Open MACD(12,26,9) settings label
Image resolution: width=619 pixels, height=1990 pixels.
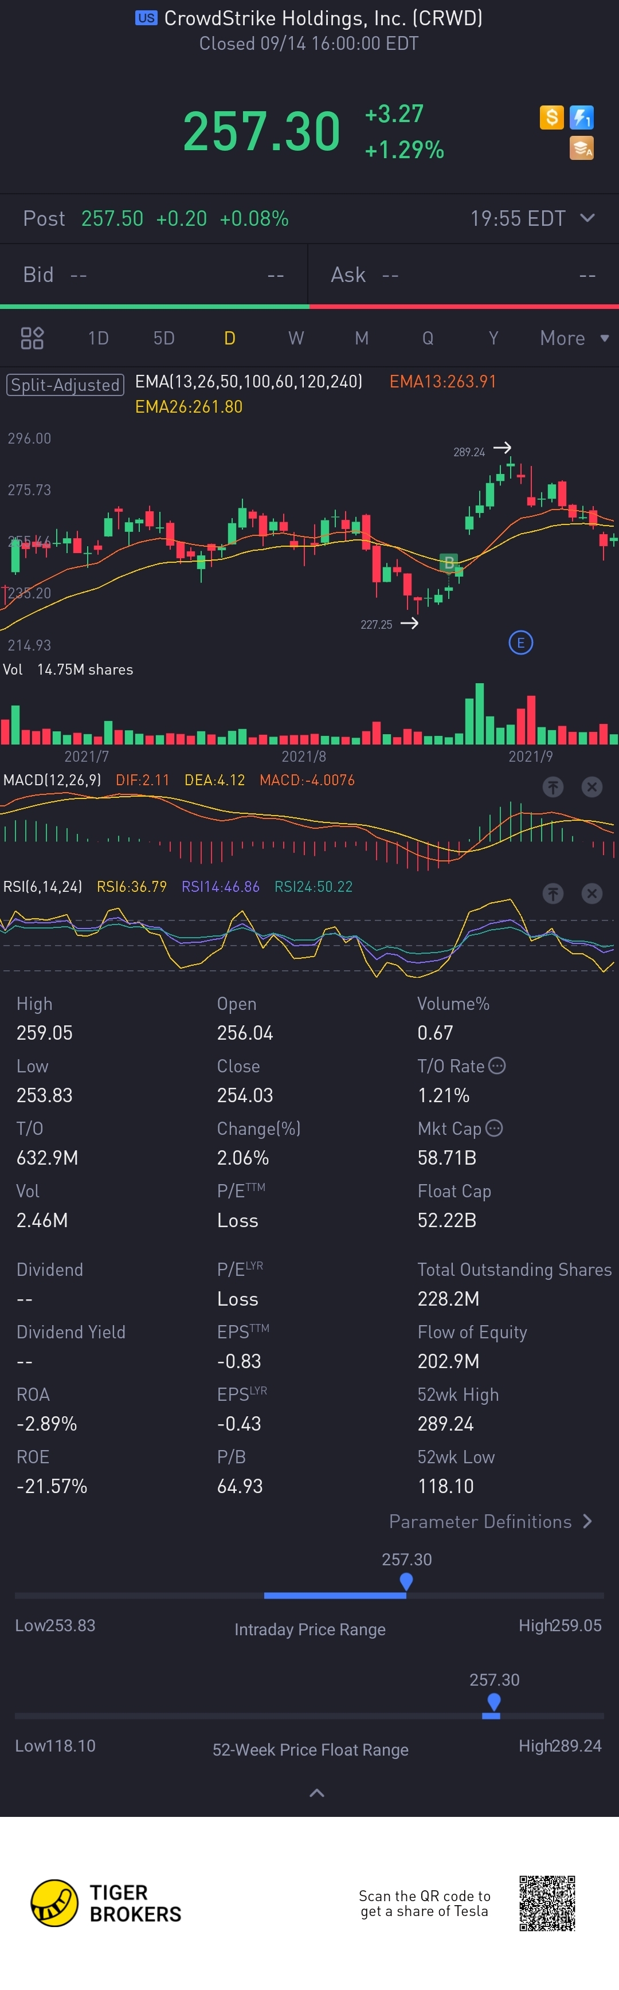point(52,779)
